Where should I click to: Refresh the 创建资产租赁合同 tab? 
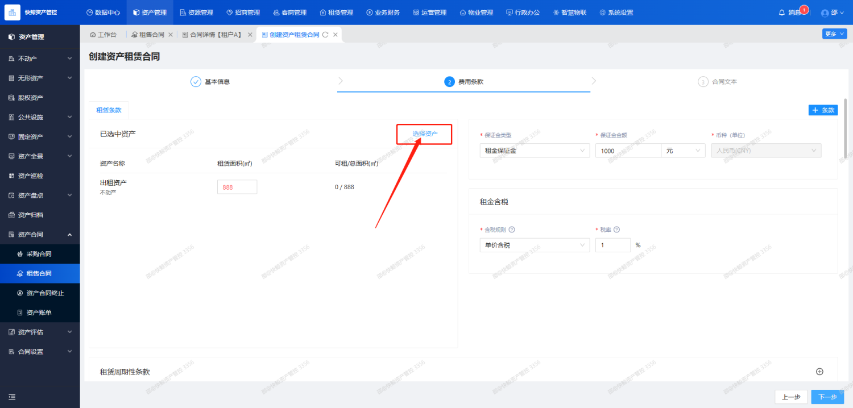pyautogui.click(x=325, y=35)
